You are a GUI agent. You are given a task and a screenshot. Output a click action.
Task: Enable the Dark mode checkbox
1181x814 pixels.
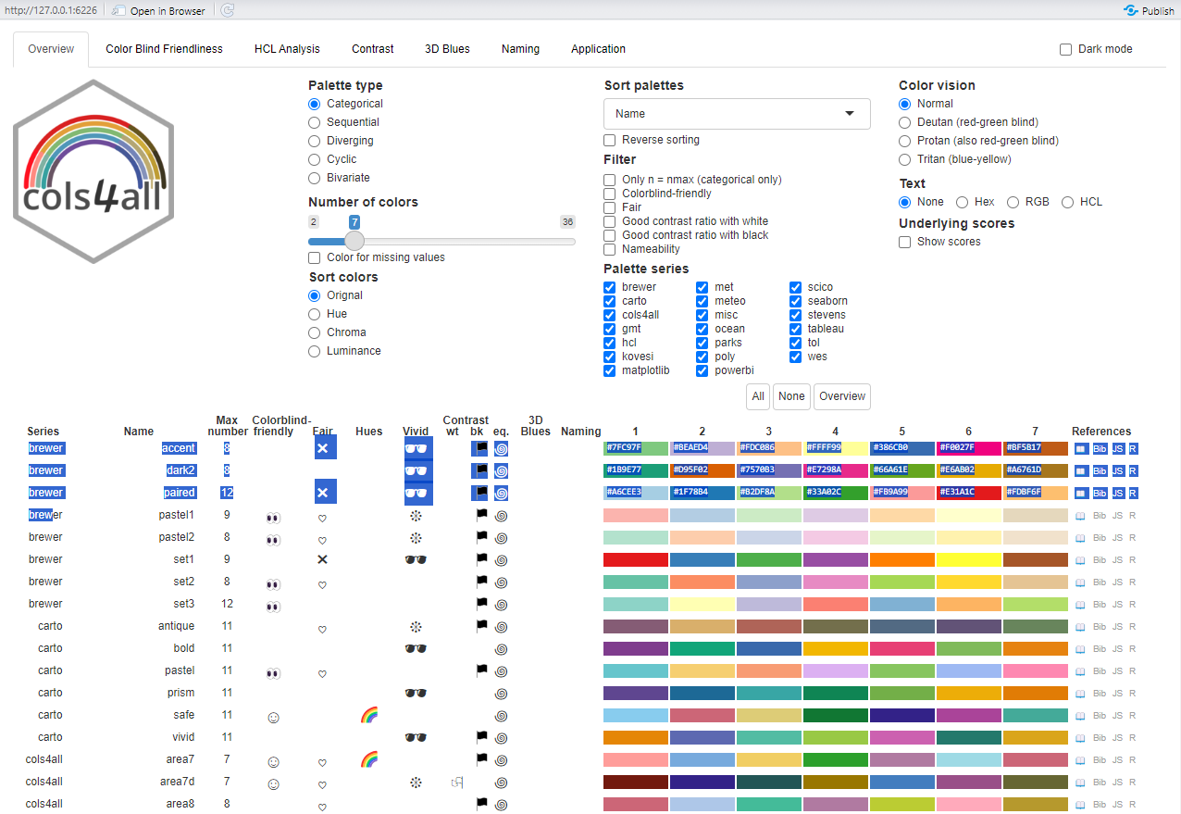point(1065,49)
